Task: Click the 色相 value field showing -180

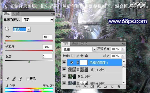Action: [47, 37]
